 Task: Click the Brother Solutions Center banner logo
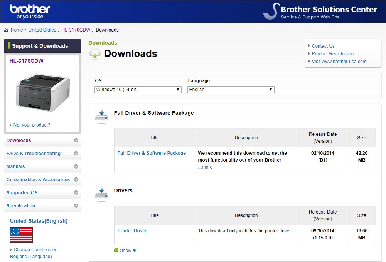[x=320, y=11]
